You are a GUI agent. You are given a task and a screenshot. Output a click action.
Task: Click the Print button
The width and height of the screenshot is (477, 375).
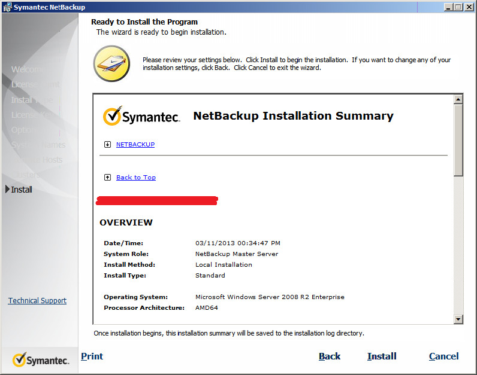92,356
